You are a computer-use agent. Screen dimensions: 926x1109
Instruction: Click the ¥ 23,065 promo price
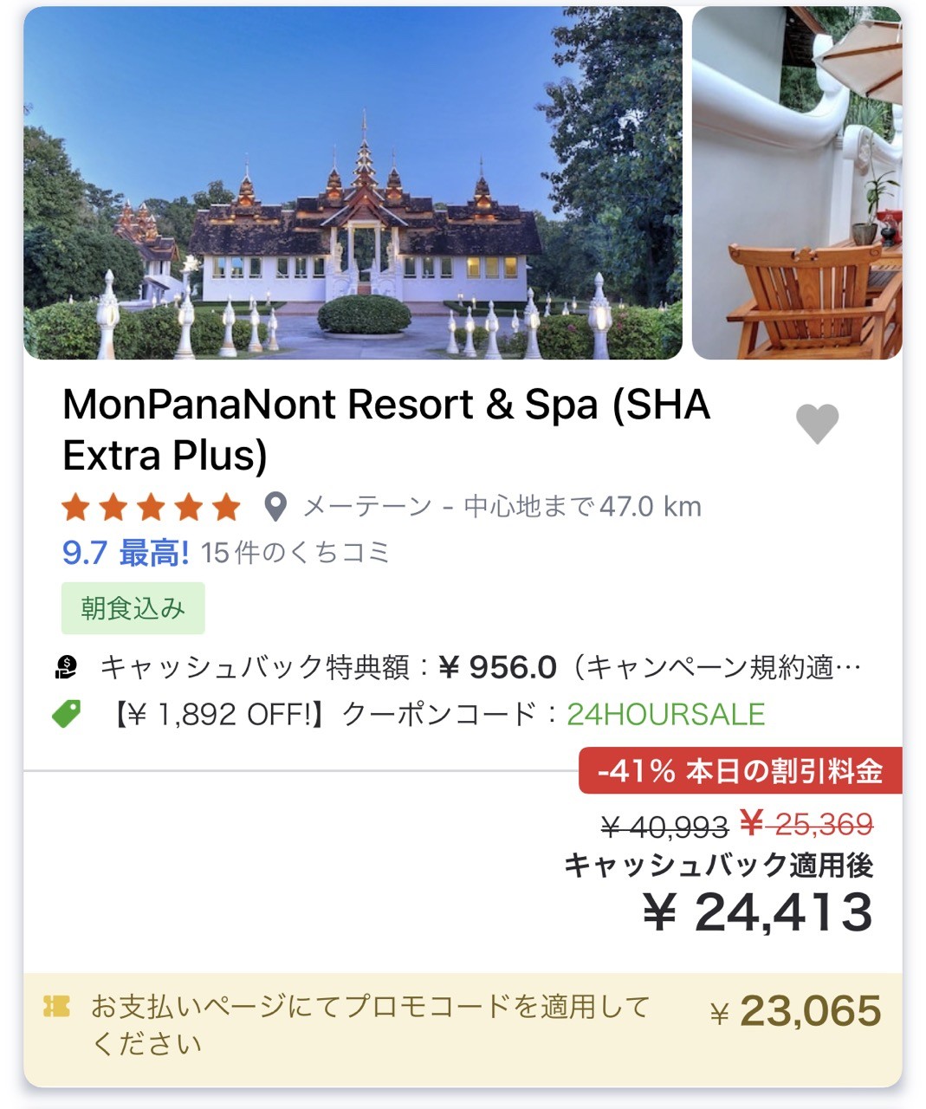point(795,1011)
